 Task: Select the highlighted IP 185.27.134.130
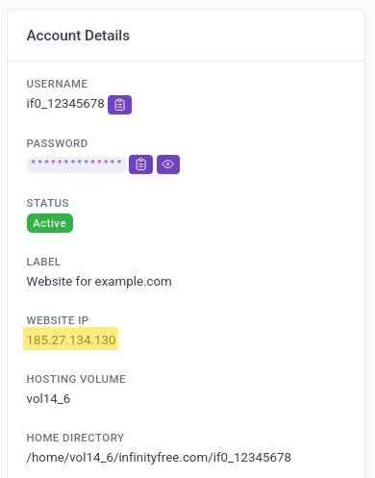point(71,340)
